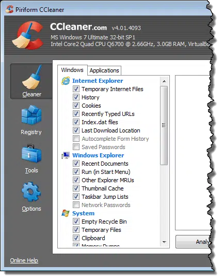Screen dimensions: 223x279
Task: Select the System group header
Action: coord(83,213)
